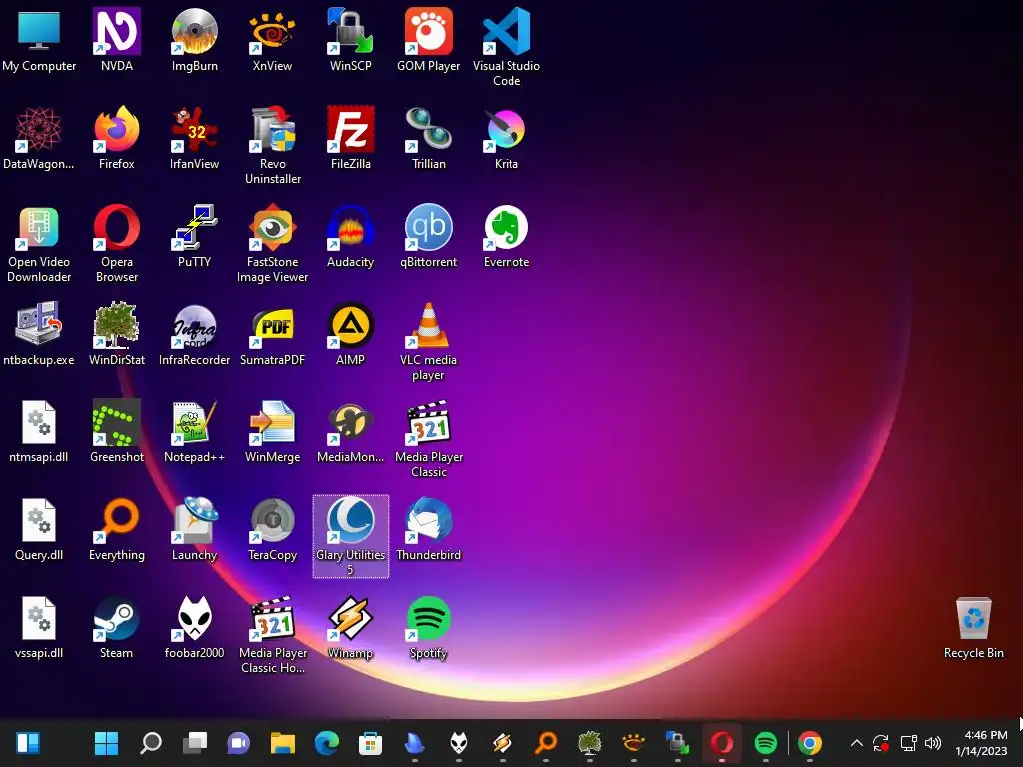Select the Launchy desktop icon
1023x767 pixels.
click(195, 528)
